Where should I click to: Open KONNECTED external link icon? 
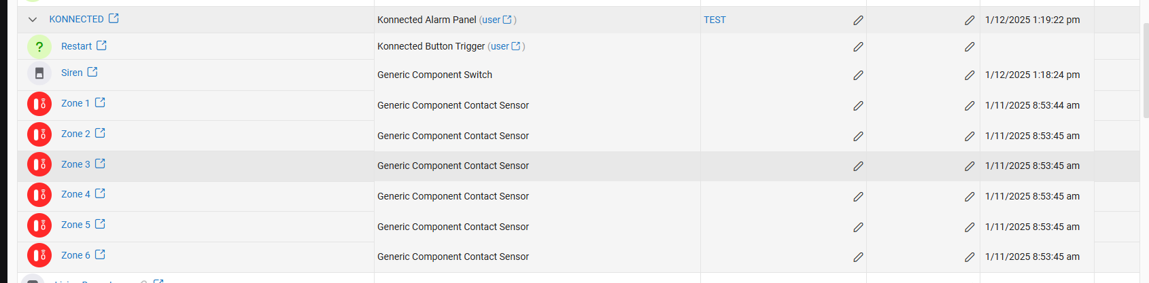pyautogui.click(x=114, y=18)
